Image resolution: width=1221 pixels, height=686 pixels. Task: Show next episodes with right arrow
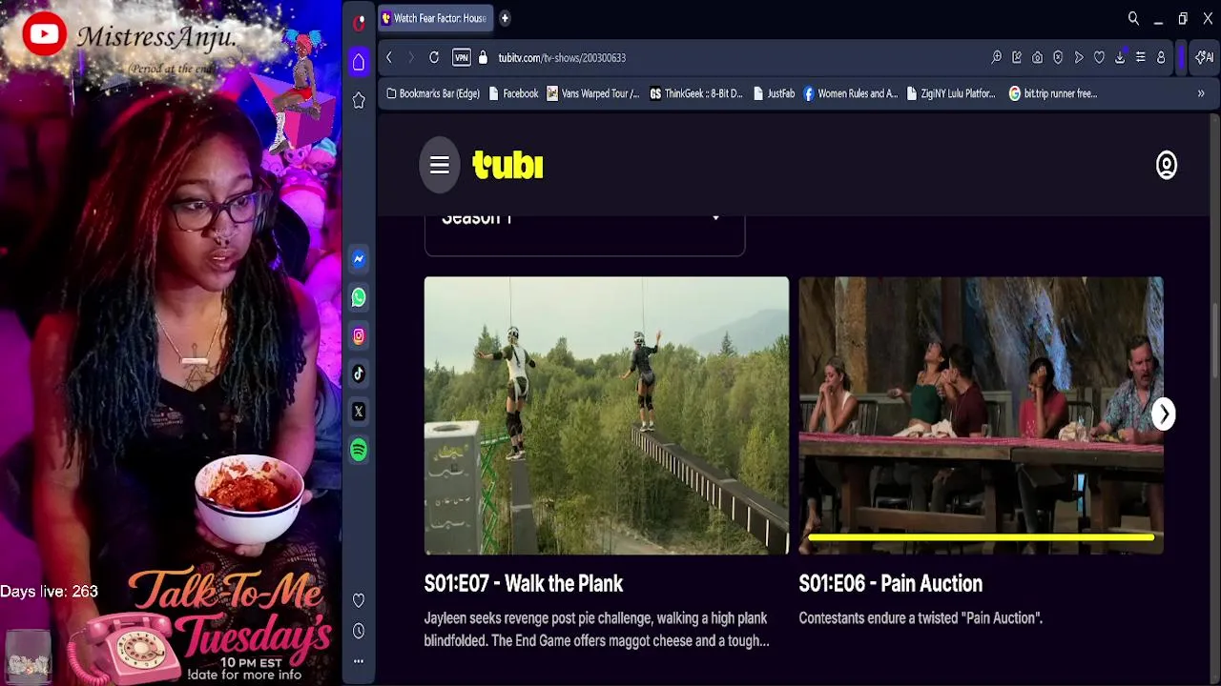(1164, 414)
